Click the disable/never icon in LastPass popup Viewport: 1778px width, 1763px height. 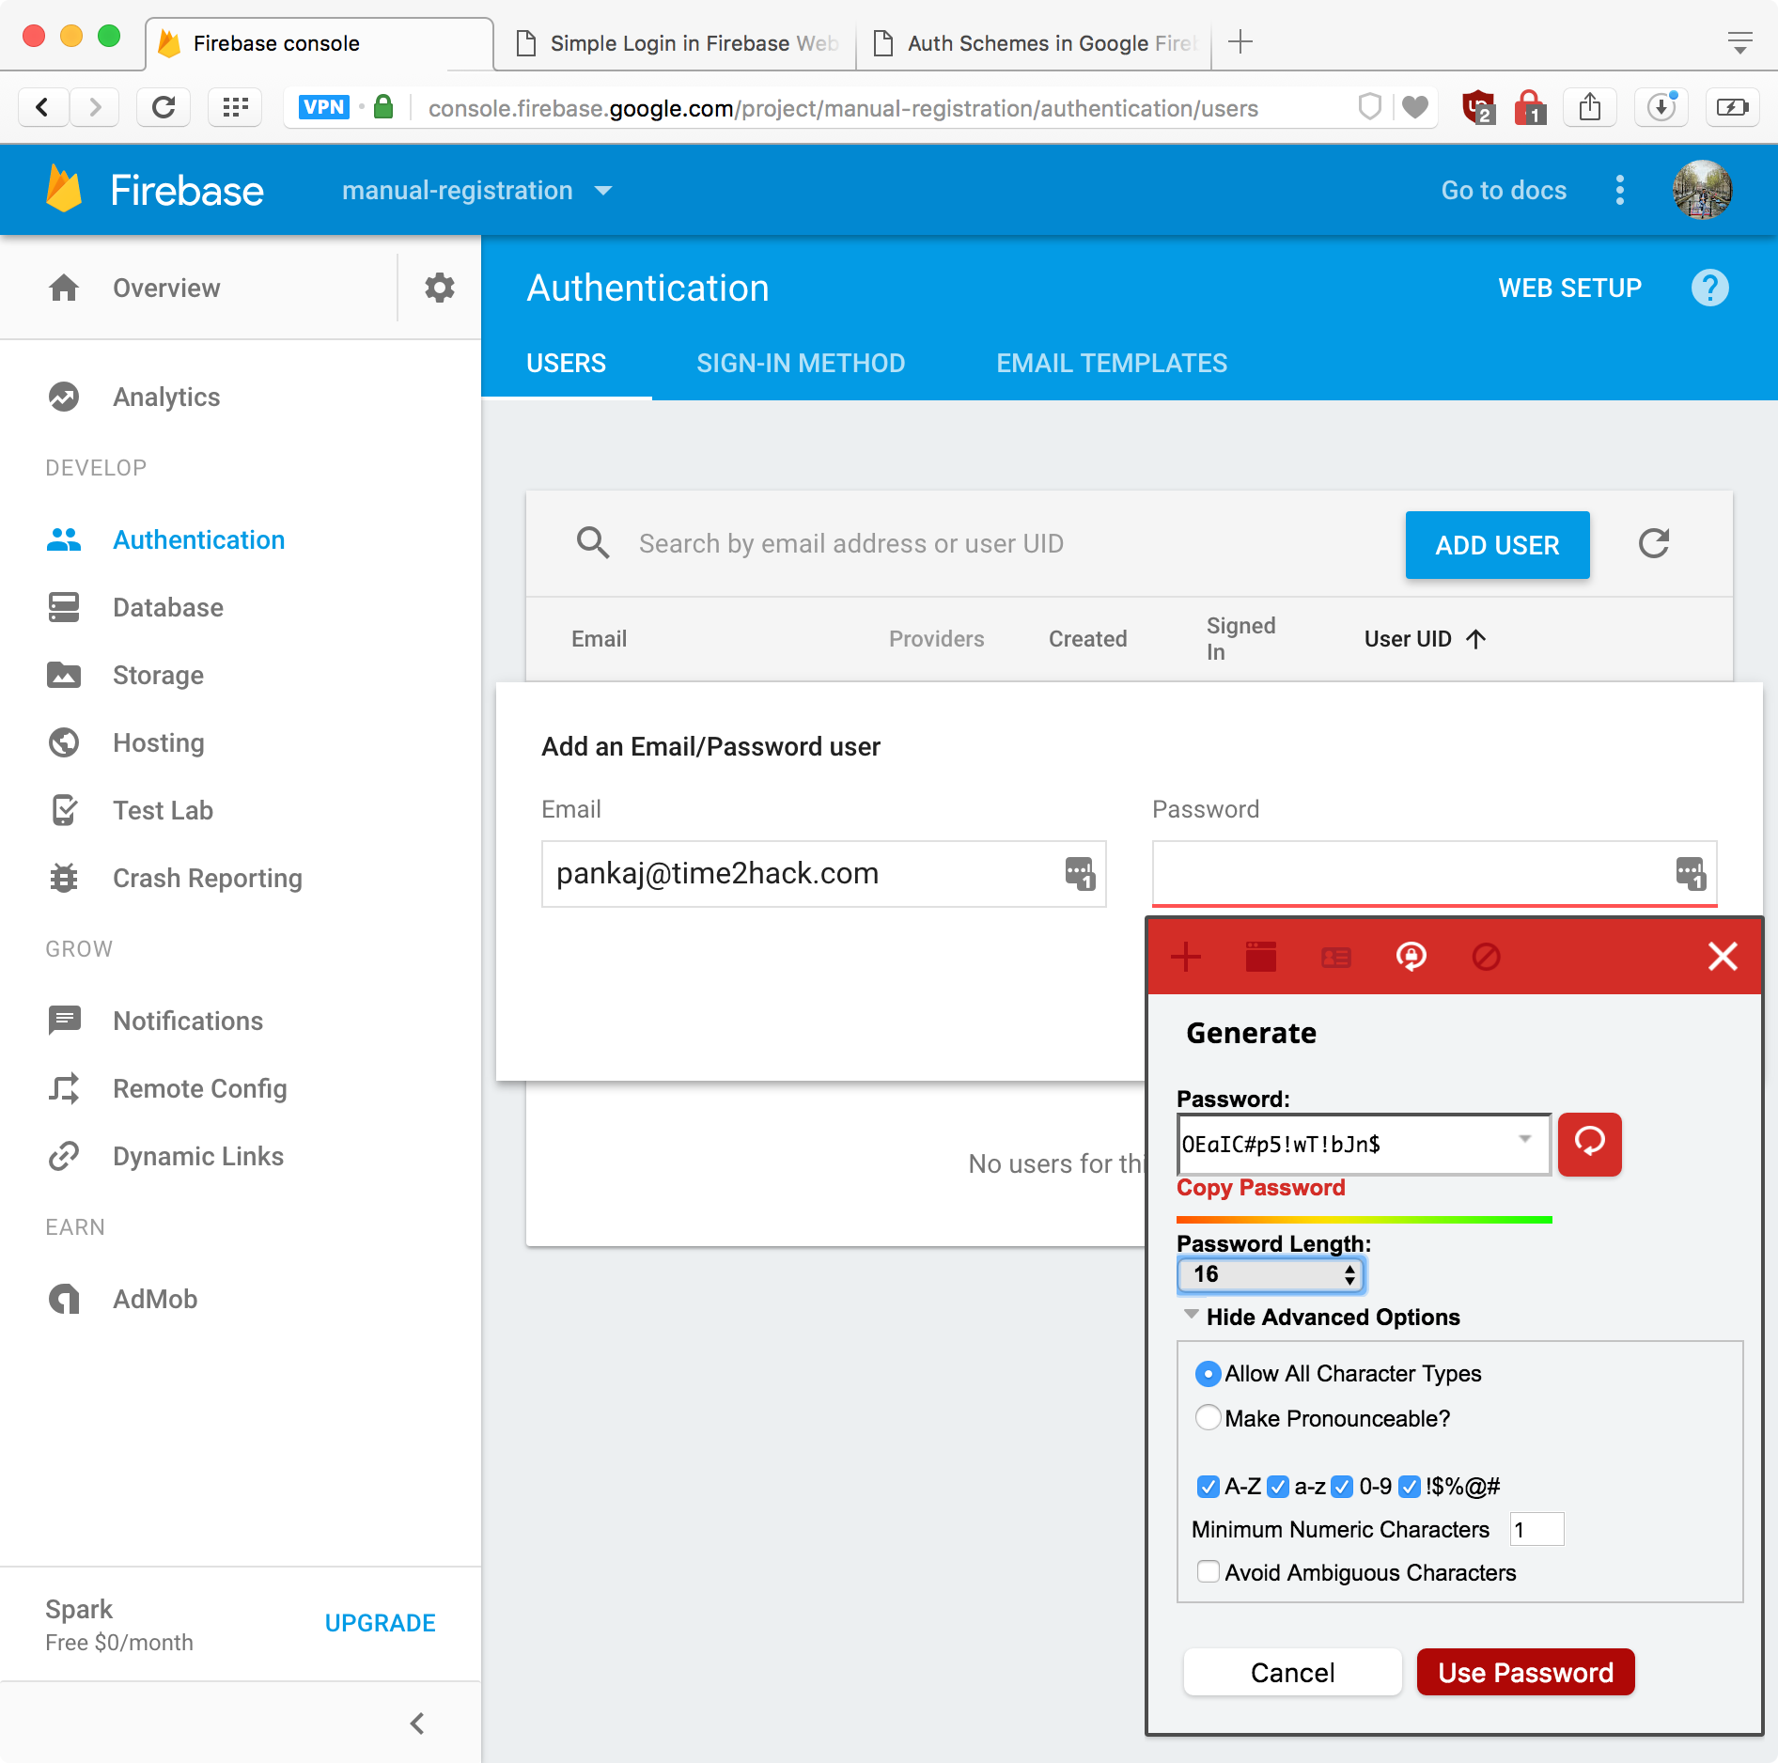point(1486,957)
